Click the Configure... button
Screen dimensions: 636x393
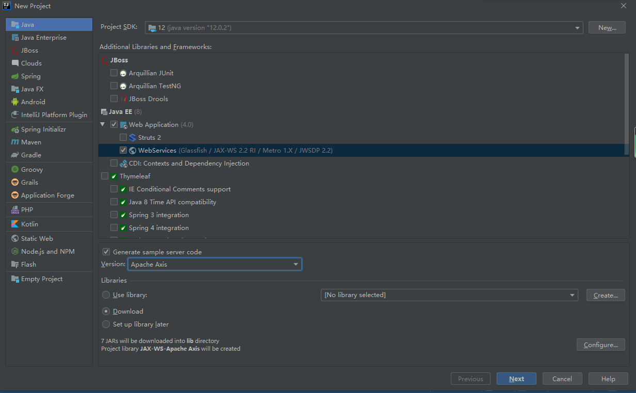(x=601, y=345)
